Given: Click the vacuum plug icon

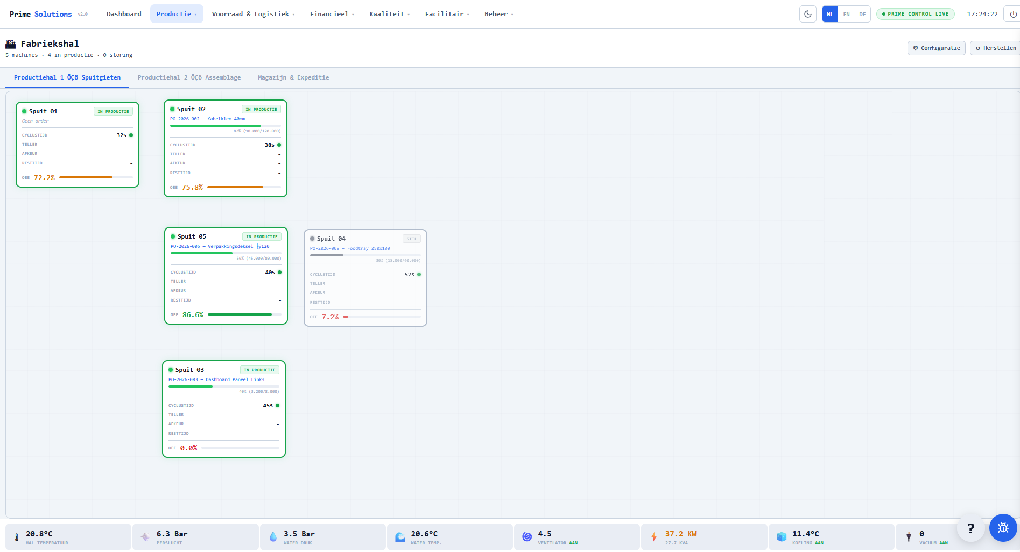Looking at the screenshot, I should tap(909, 537).
